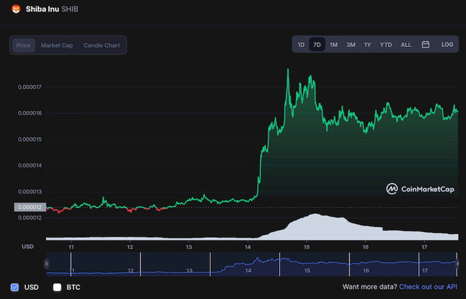Click the USD axis unit label

(x=27, y=247)
